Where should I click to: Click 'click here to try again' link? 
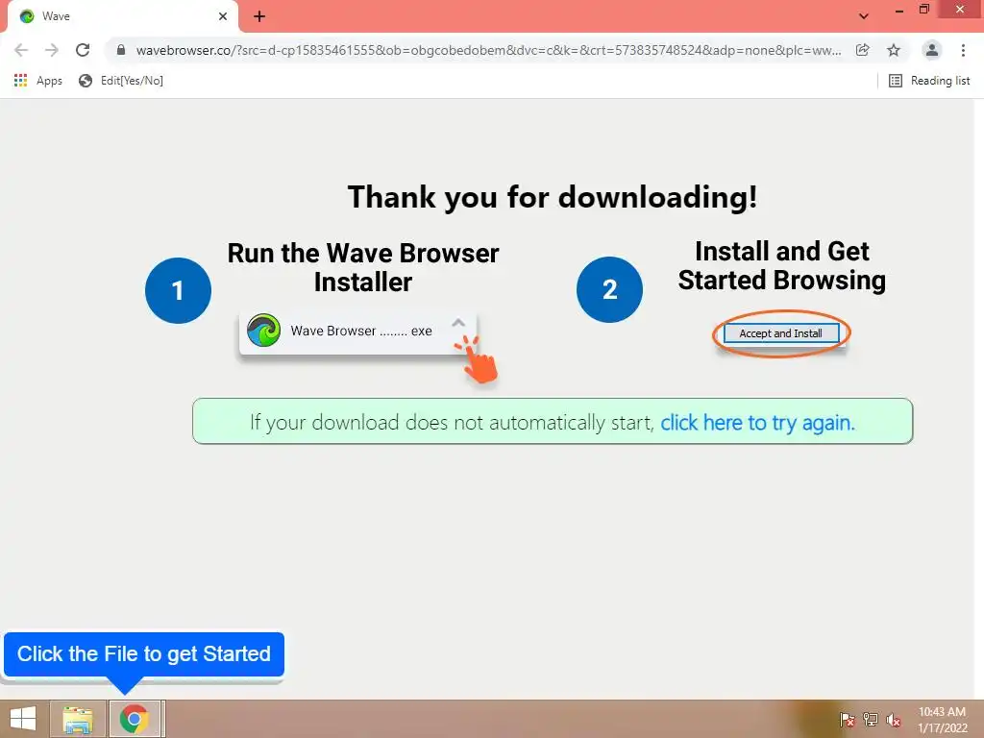[x=757, y=423]
